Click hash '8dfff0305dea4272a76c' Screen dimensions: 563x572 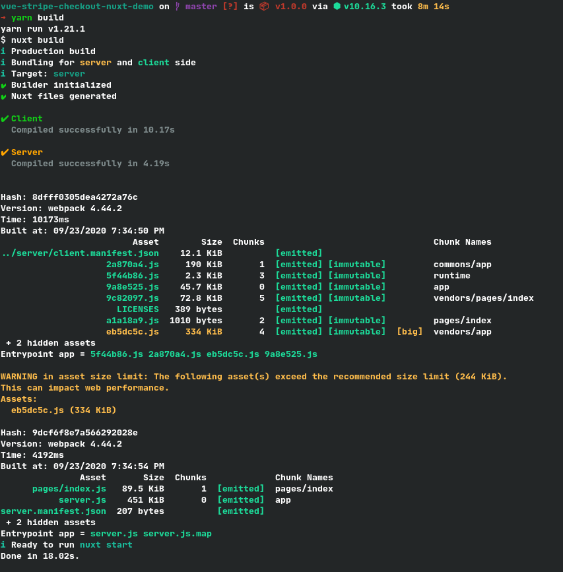pyautogui.click(x=85, y=197)
